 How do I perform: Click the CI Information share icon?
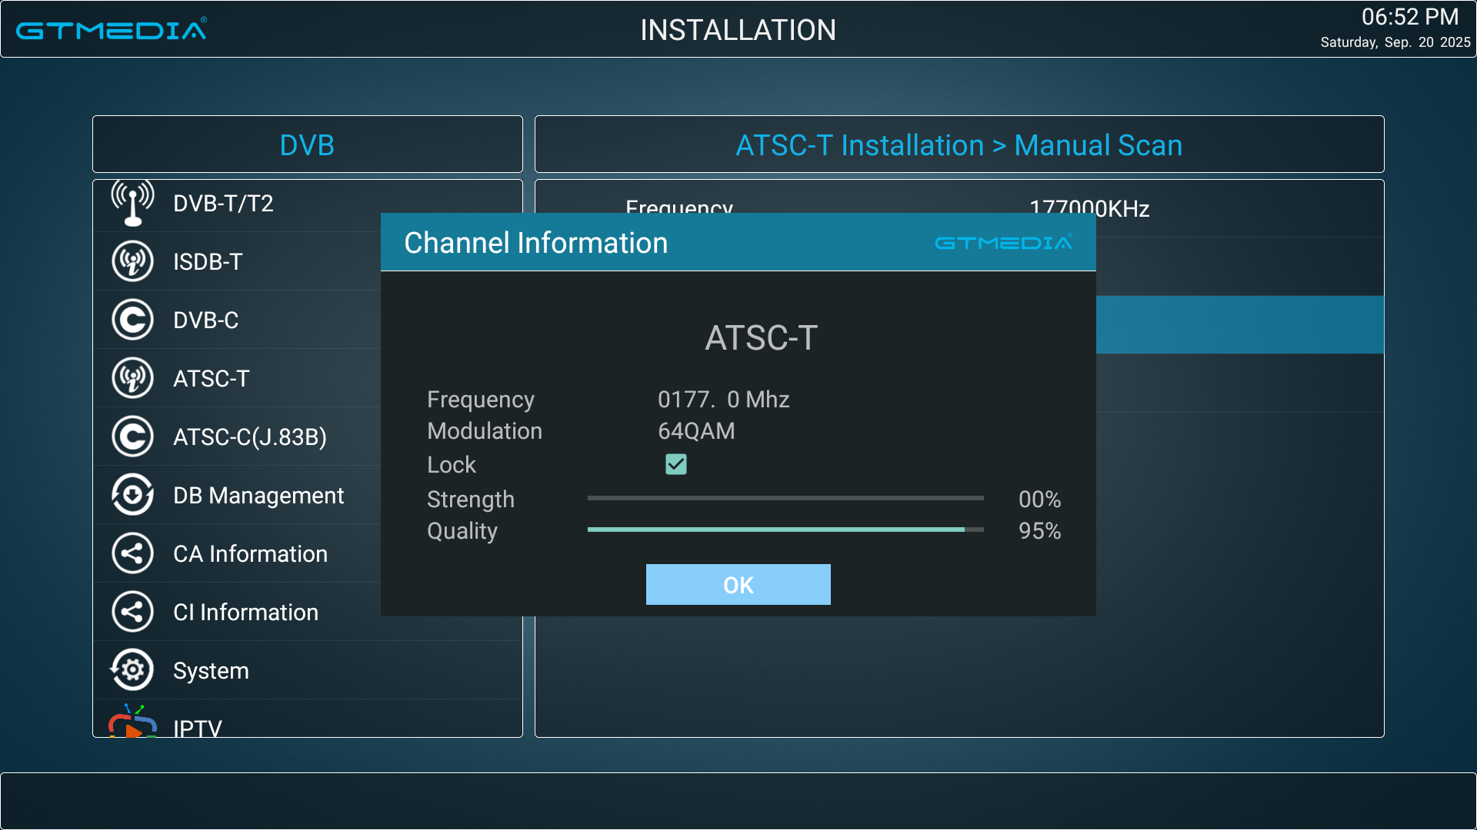click(x=132, y=612)
